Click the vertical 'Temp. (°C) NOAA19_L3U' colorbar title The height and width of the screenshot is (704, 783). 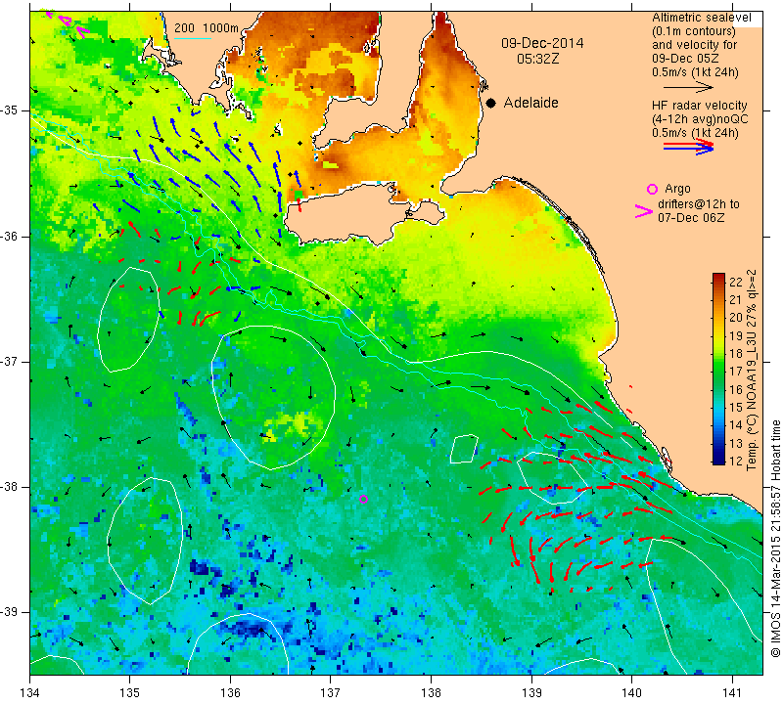752,371
